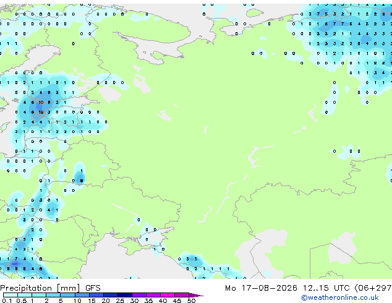Pick the 0.1–0.5 mm palest legend swatch

pyautogui.click(x=11, y=295)
